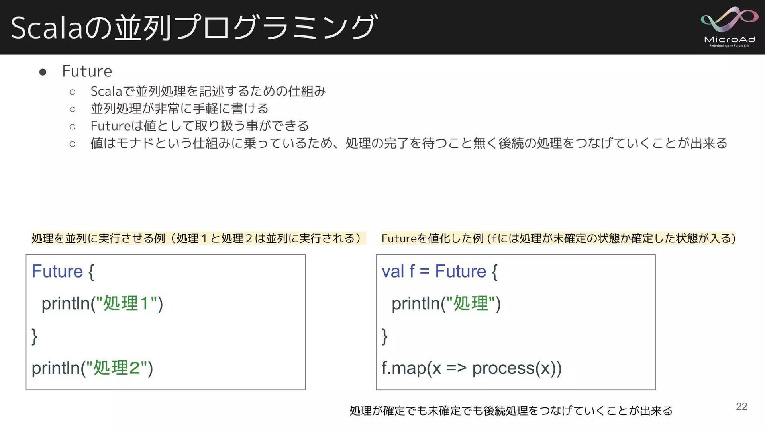Click the closing brace in right code box
Image resolution: width=765 pixels, height=430 pixels.
pos(384,336)
